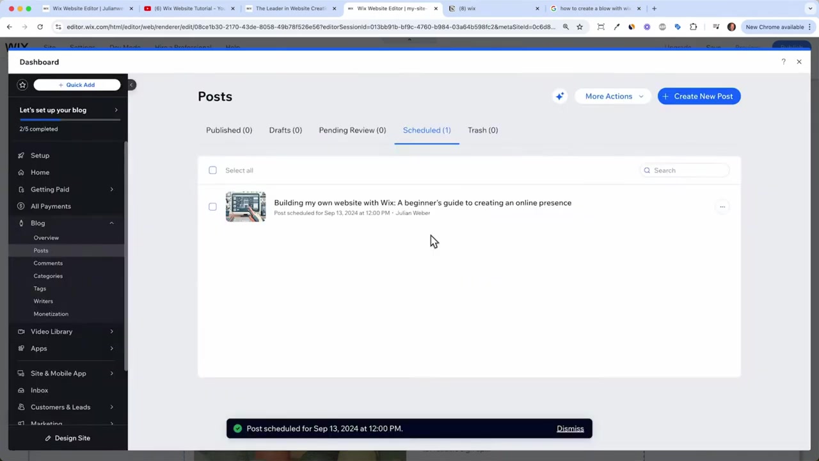Select the Scheduled (1) tab
The width and height of the screenshot is (819, 461).
(x=427, y=130)
